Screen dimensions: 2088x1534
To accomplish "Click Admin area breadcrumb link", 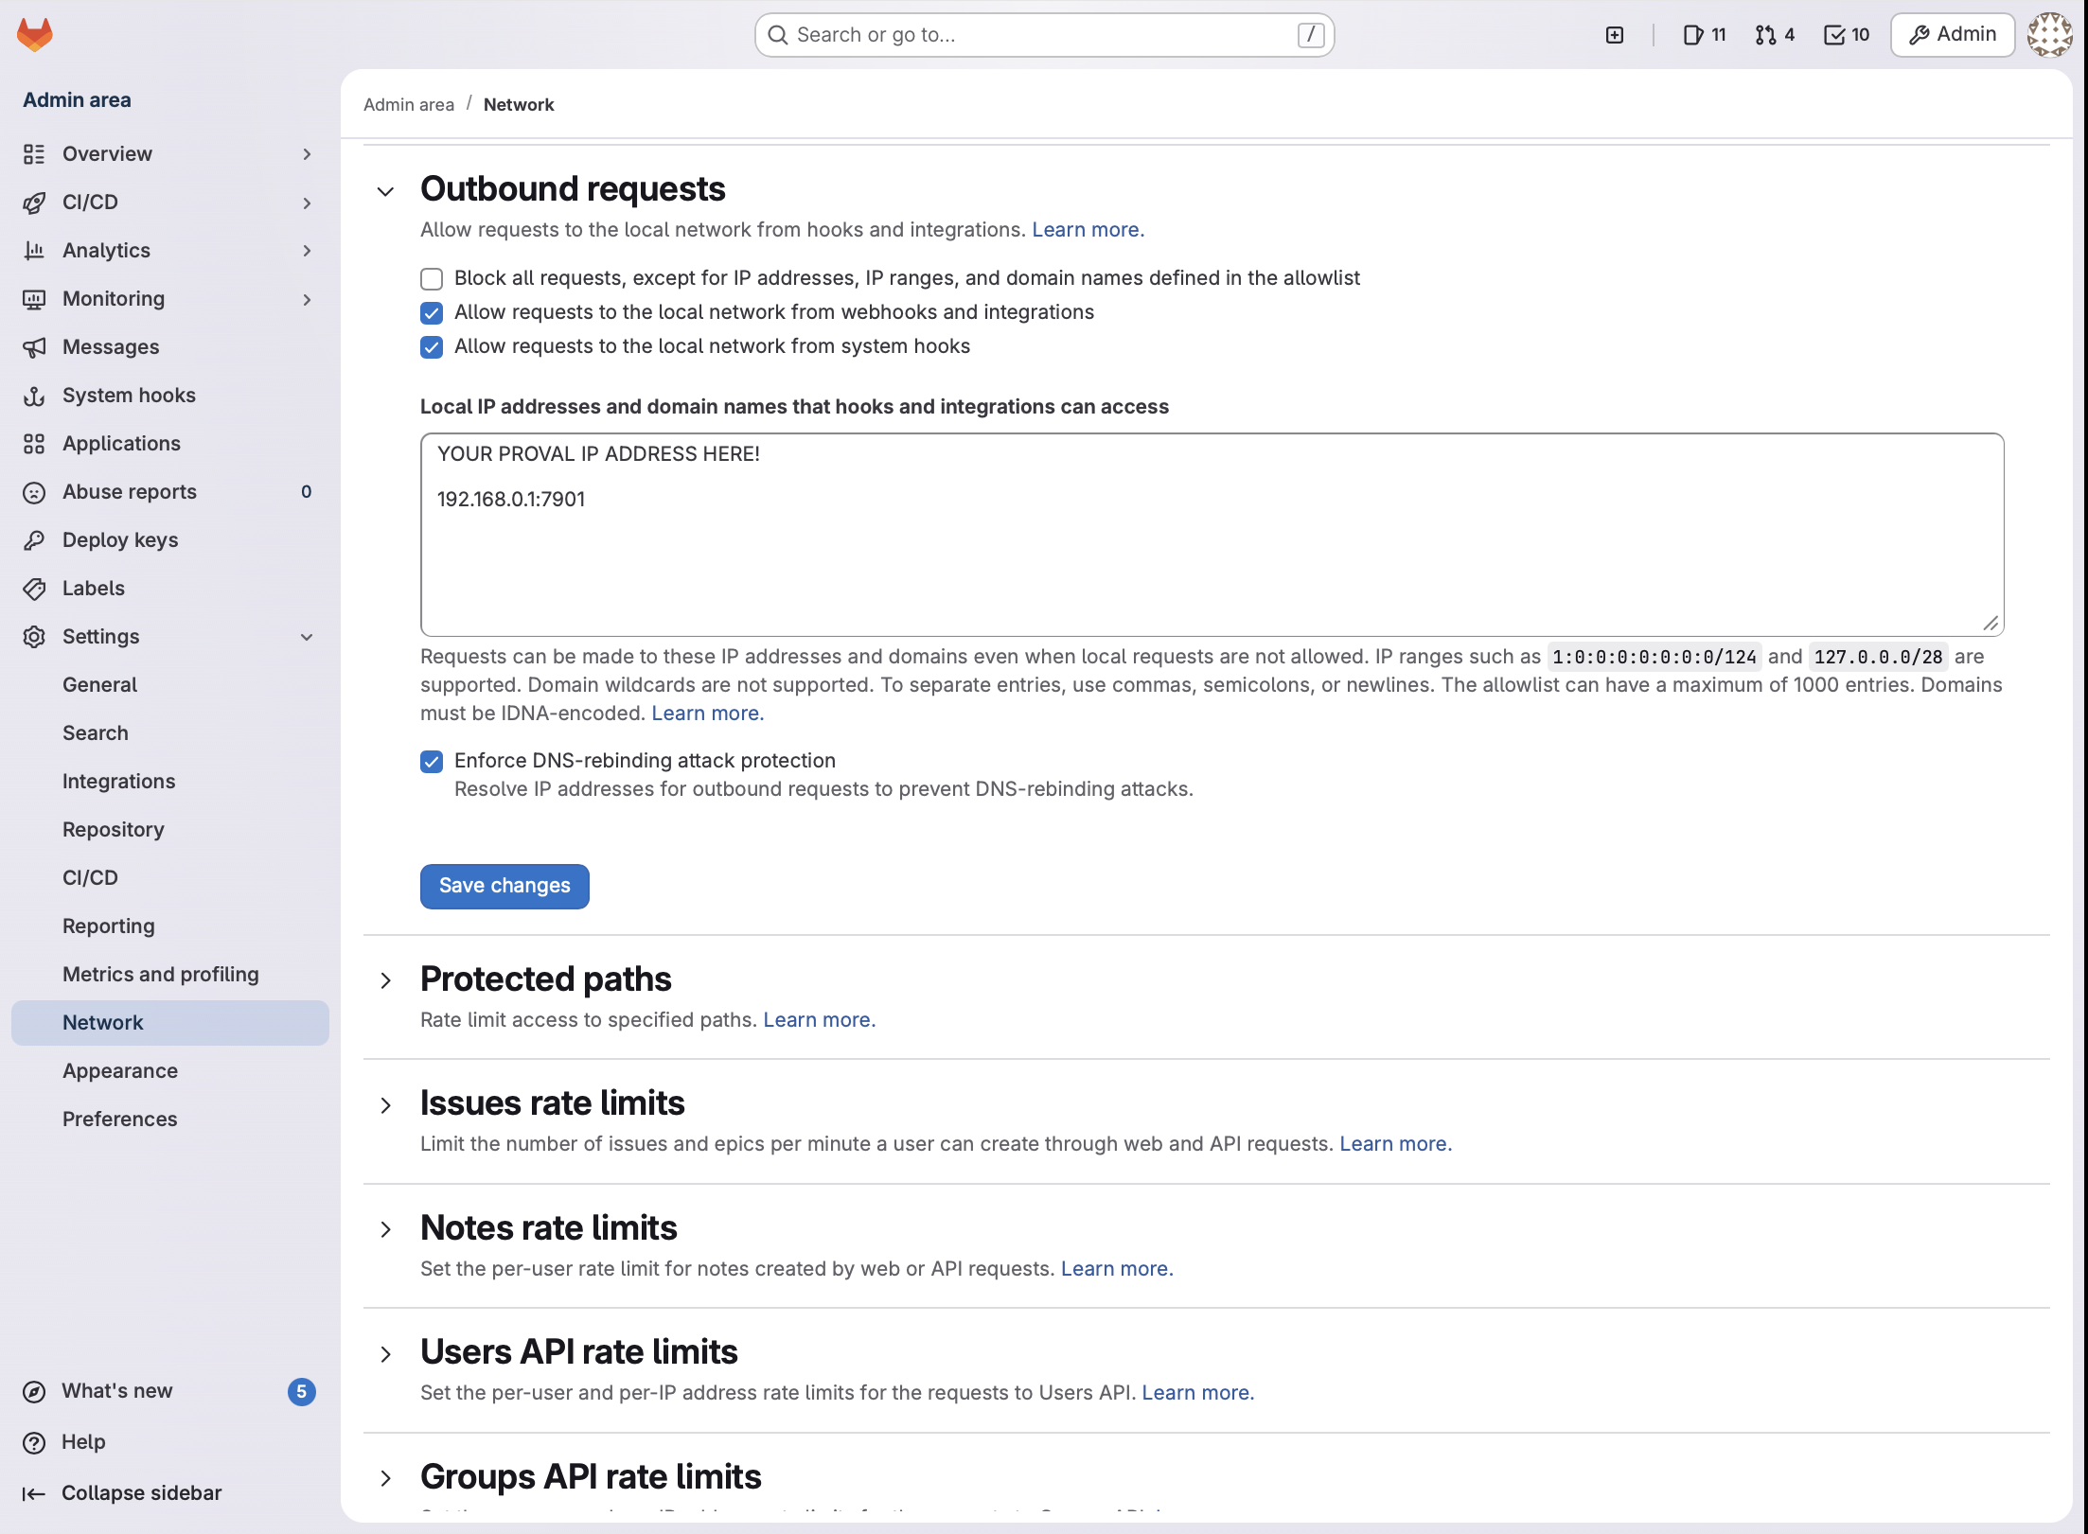I will [x=409, y=105].
